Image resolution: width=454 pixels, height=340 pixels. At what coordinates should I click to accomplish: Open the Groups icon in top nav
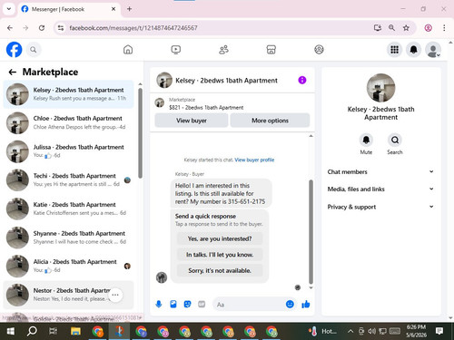point(319,50)
